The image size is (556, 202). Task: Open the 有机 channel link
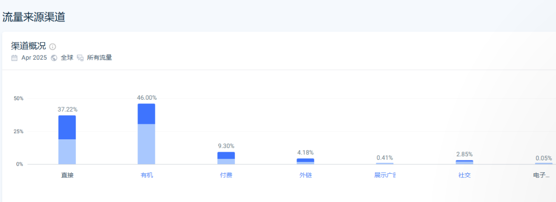pos(147,175)
